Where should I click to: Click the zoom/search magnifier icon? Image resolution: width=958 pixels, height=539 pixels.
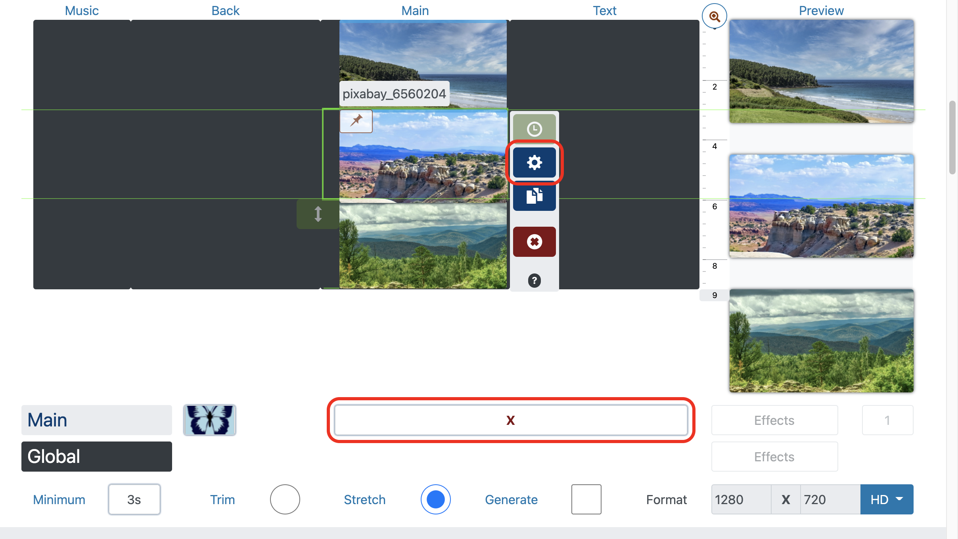[715, 16]
